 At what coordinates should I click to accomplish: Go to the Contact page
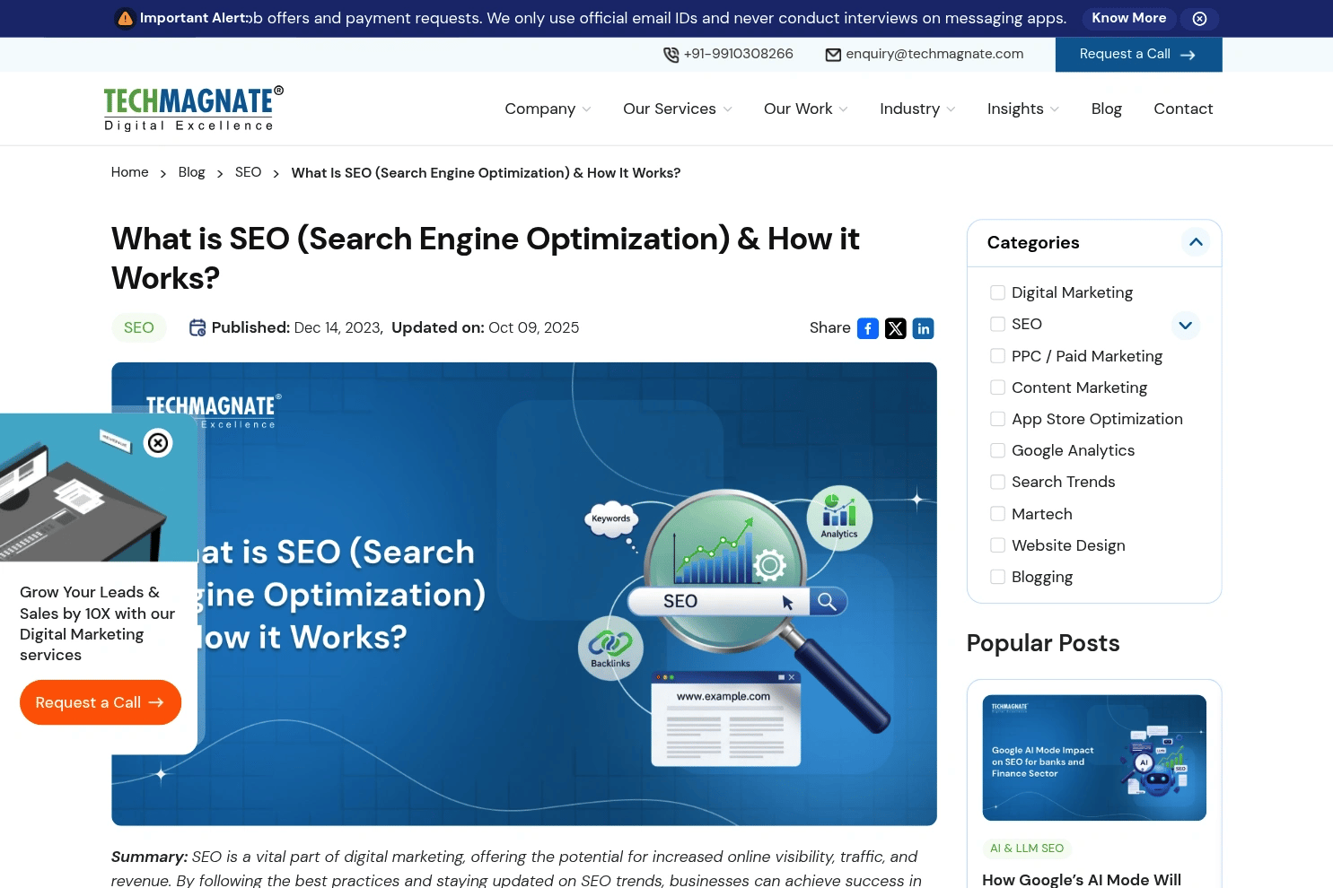tap(1182, 109)
